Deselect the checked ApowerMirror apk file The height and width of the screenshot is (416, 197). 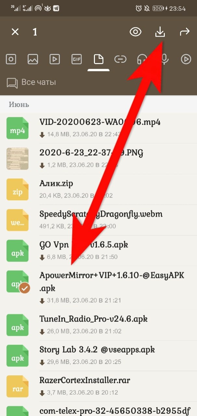pos(98,288)
